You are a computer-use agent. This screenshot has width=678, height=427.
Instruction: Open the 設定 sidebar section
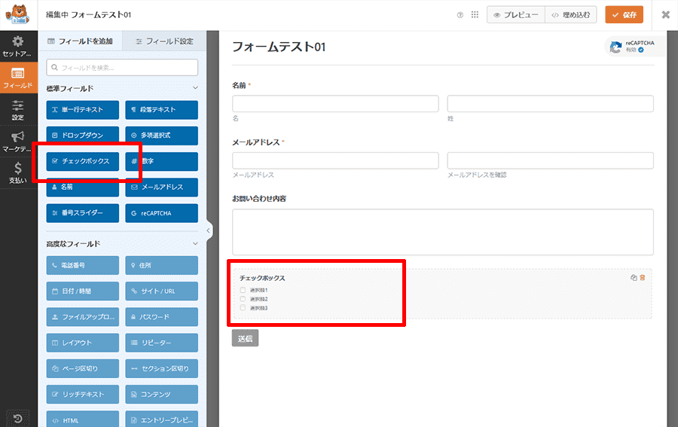(18, 110)
